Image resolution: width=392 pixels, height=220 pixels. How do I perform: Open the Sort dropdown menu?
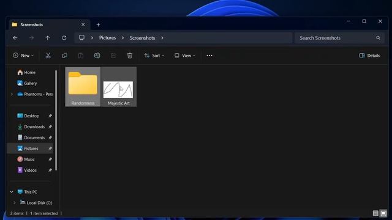pos(154,56)
